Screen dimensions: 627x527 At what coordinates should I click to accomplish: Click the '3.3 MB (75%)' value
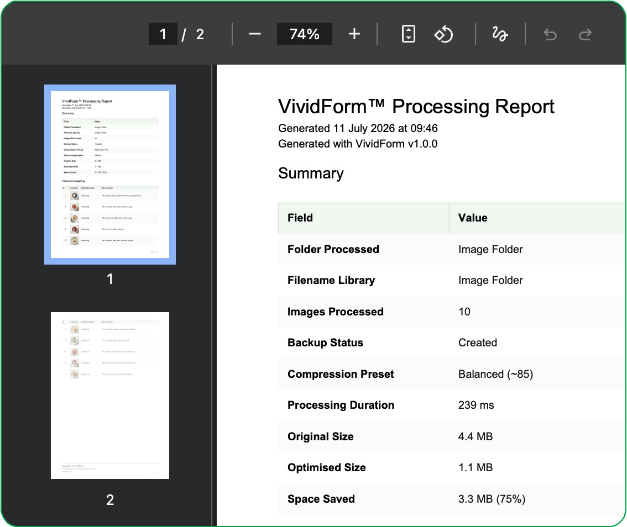coord(492,499)
